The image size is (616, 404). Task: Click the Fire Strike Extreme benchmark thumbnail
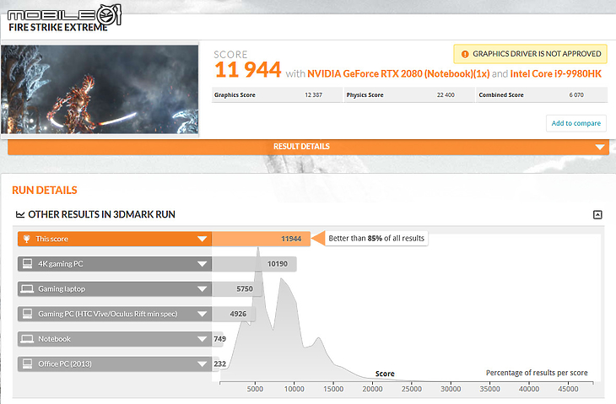(x=100, y=89)
